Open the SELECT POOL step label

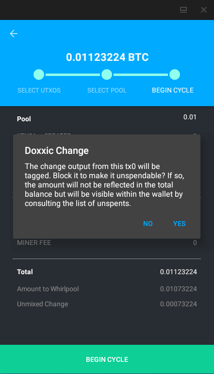107,91
